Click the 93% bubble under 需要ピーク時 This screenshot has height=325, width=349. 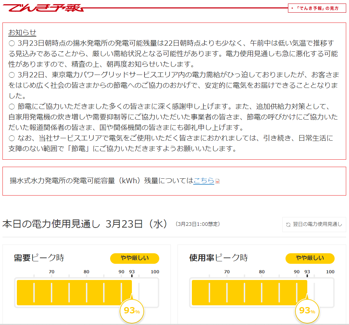click(132, 311)
